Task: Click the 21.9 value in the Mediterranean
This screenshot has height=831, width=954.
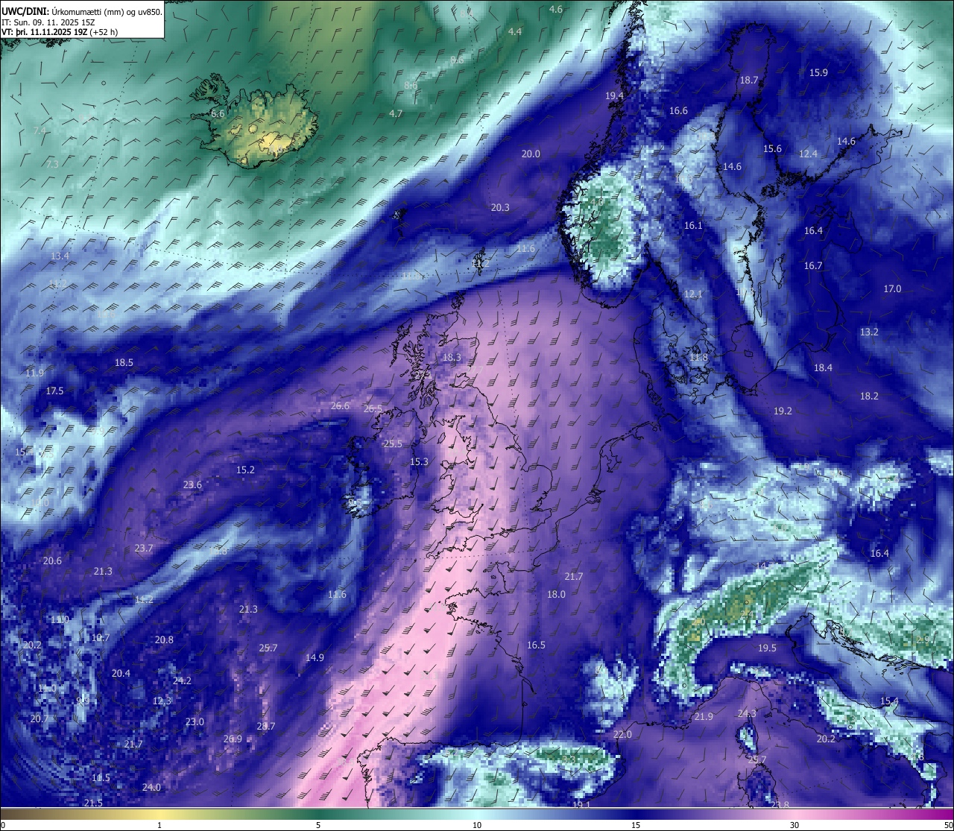Action: (x=704, y=717)
